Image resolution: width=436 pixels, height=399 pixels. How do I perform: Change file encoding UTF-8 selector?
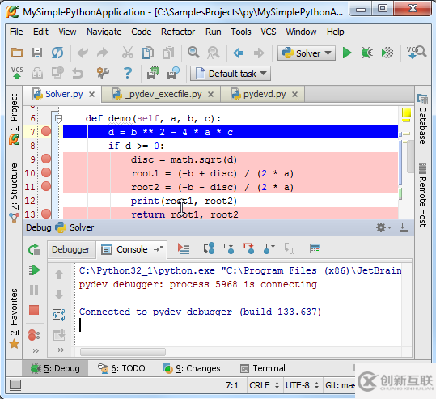[302, 385]
